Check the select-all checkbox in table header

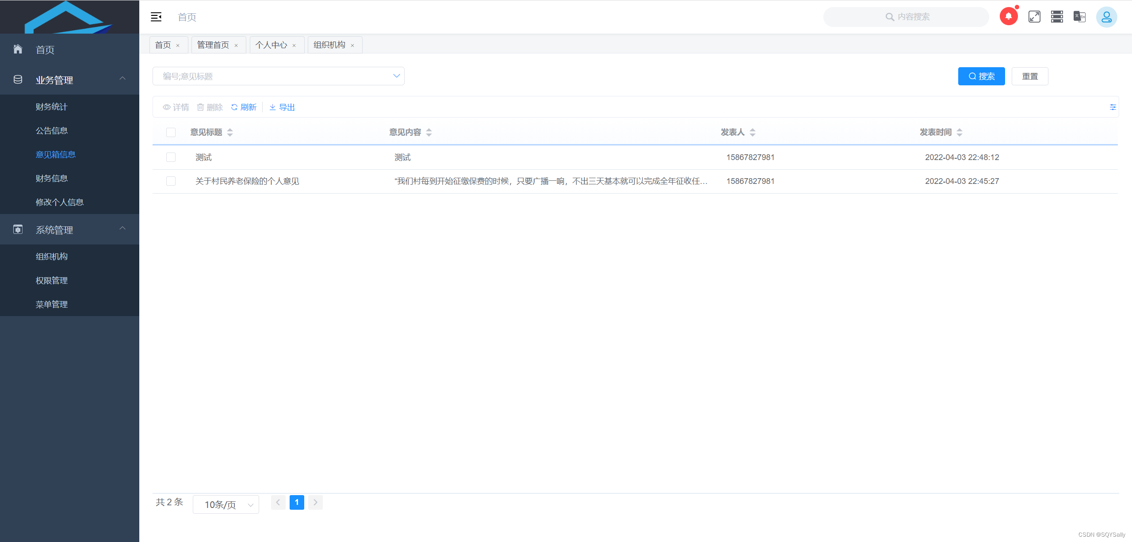[171, 132]
